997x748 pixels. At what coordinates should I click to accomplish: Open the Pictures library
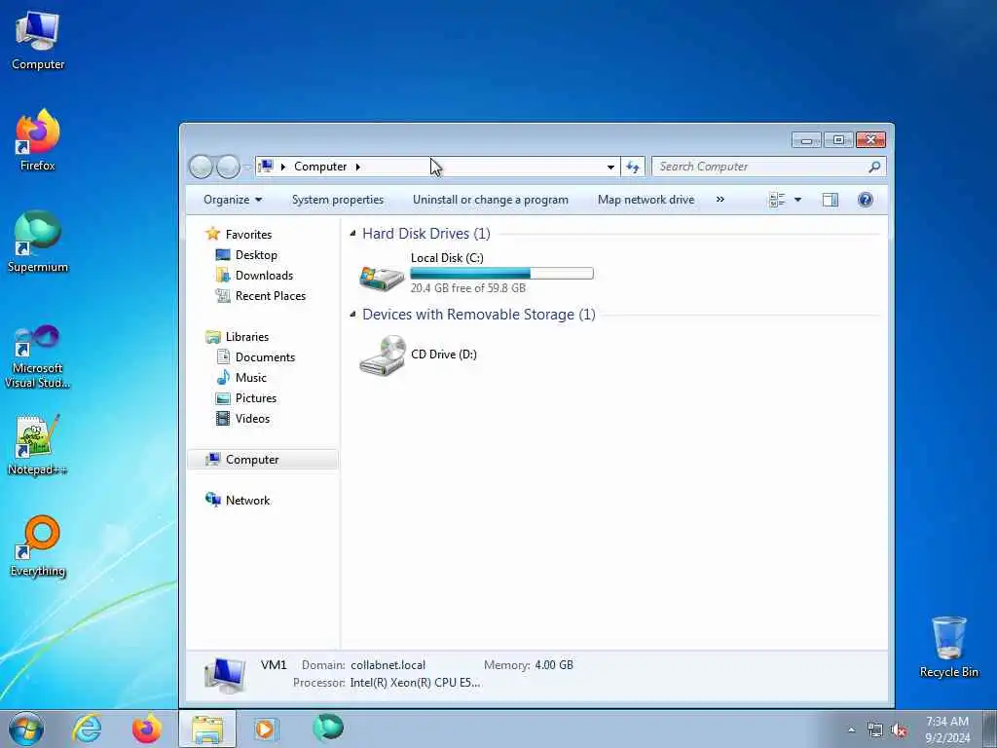pyautogui.click(x=256, y=397)
